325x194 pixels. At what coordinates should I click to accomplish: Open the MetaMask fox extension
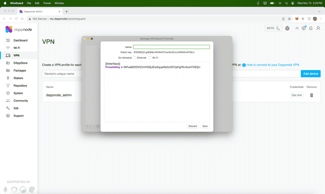297,19
